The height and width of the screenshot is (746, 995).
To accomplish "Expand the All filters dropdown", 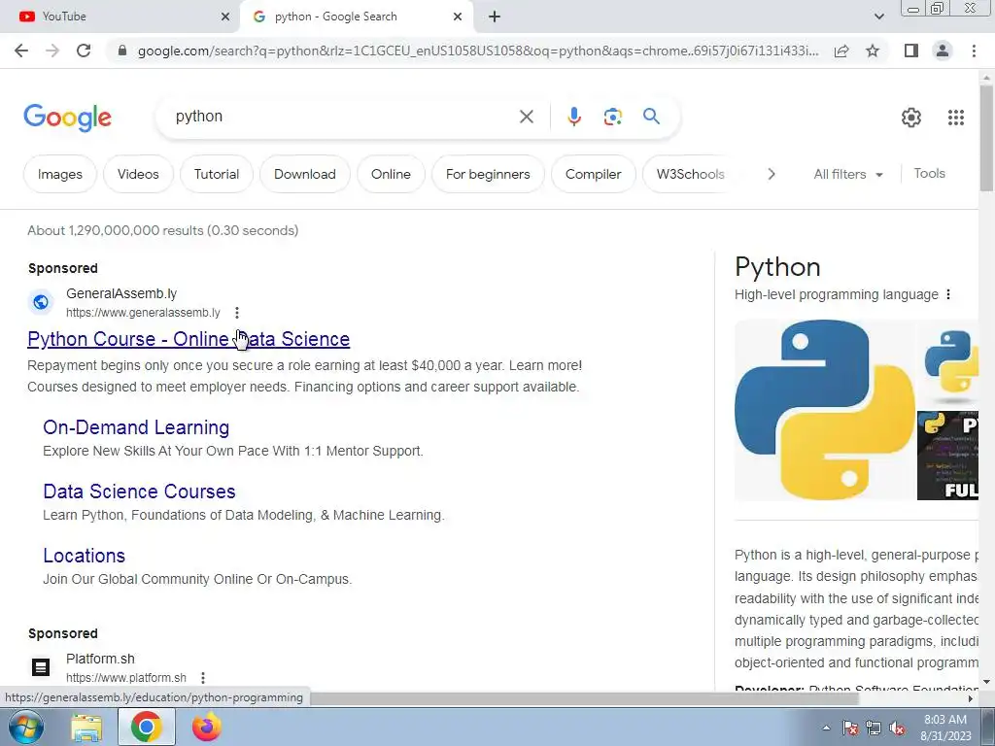I will click(x=848, y=174).
